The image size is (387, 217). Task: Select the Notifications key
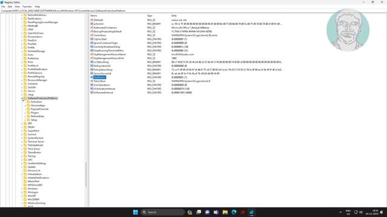(34, 19)
